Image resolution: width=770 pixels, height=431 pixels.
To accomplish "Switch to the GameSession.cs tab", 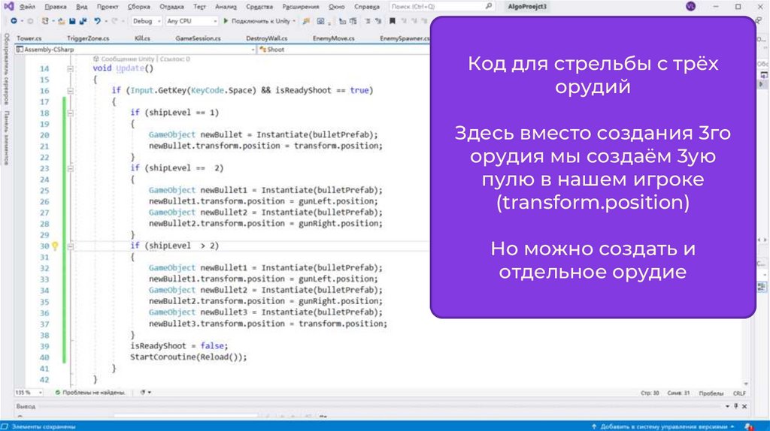I will (198, 38).
